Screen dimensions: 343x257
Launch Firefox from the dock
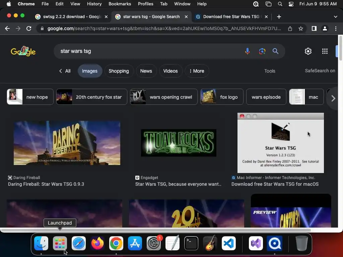[x=97, y=243]
